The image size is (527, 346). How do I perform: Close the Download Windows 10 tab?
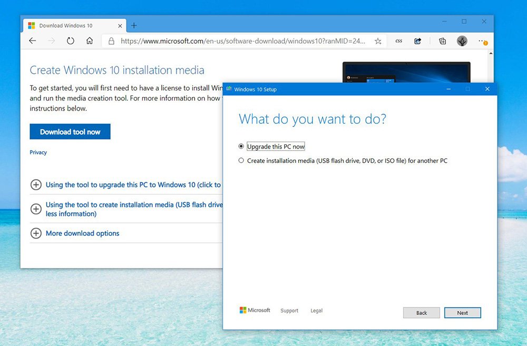(x=120, y=26)
